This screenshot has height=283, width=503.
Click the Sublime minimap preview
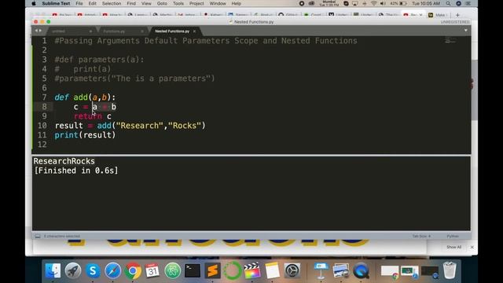pos(450,41)
